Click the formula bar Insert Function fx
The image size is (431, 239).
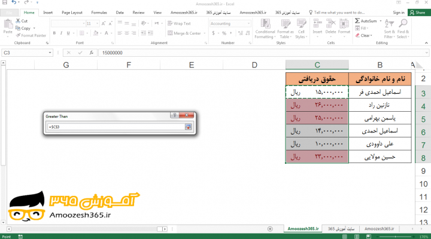[x=91, y=53]
